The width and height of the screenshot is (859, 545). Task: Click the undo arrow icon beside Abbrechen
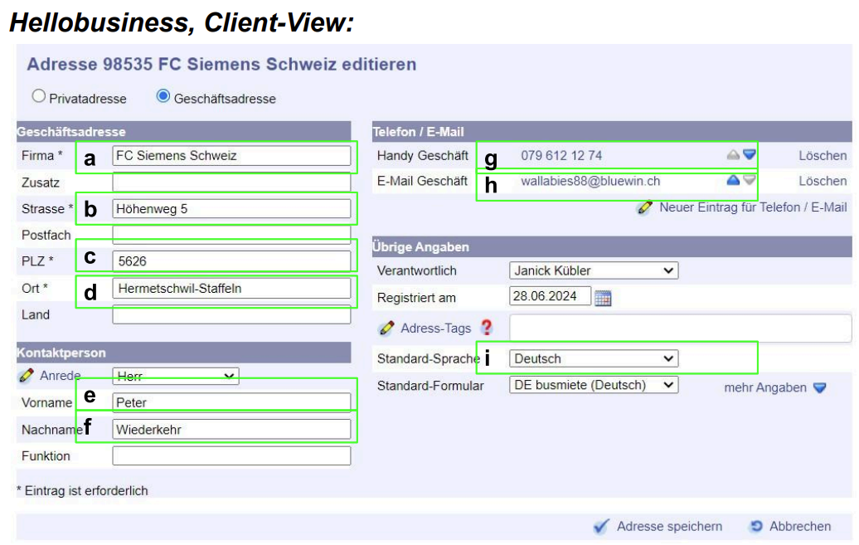click(x=756, y=527)
